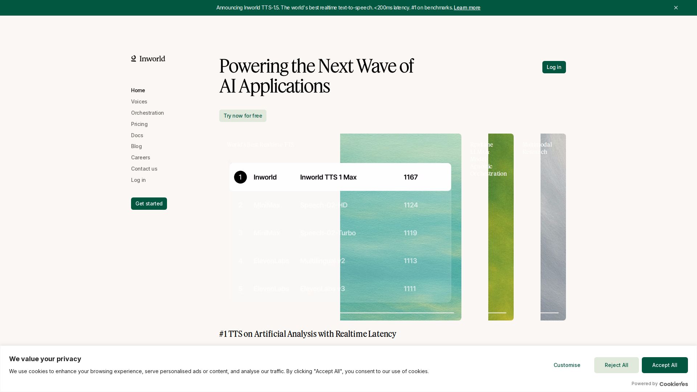
Task: Open the Careers page
Action: tap(140, 158)
